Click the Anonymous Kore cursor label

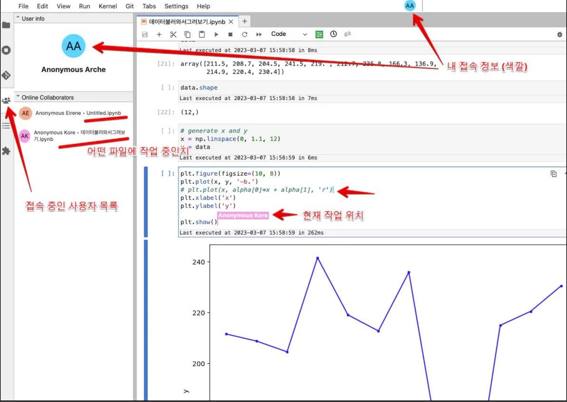pyautogui.click(x=243, y=215)
